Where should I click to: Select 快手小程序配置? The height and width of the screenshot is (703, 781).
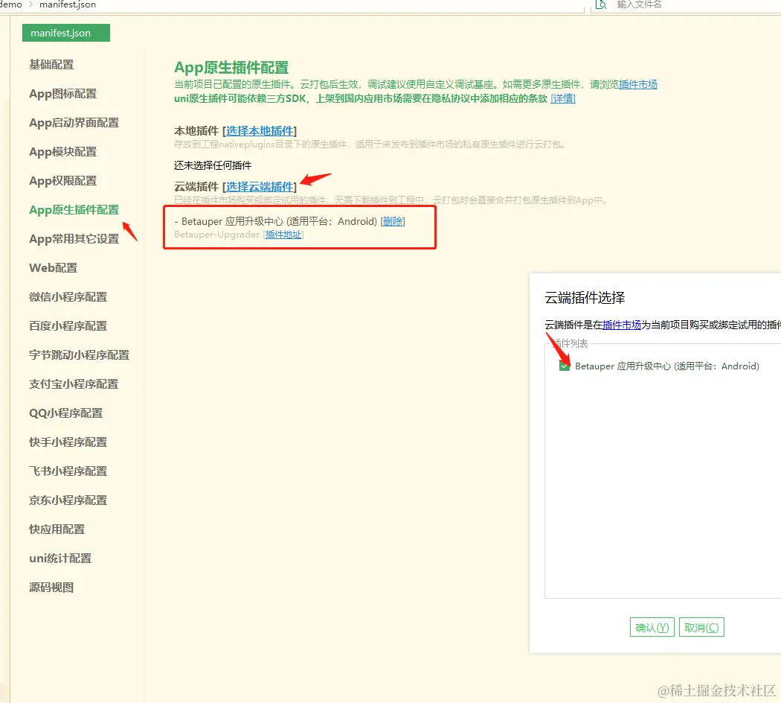68,442
